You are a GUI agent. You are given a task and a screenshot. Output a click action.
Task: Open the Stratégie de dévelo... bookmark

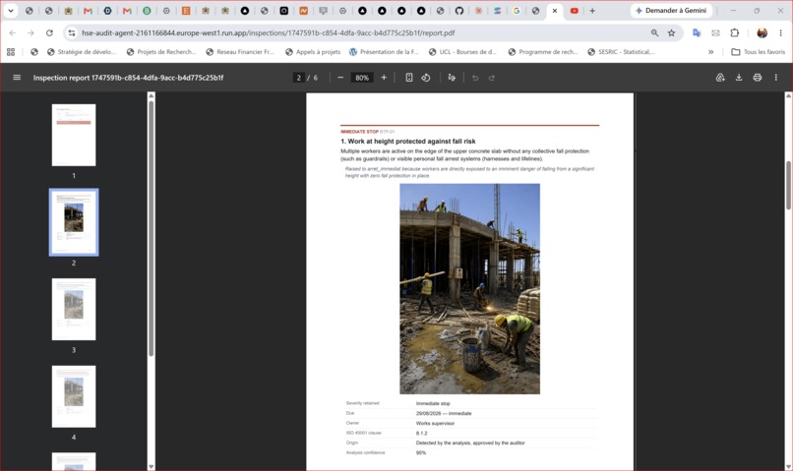point(81,51)
